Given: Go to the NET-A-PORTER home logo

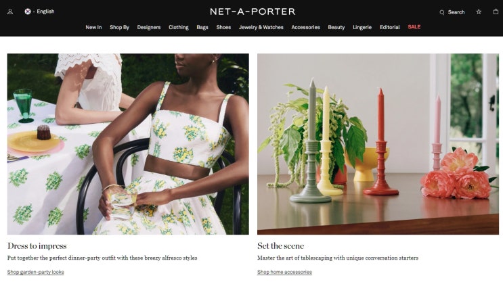Looking at the screenshot, I should pyautogui.click(x=253, y=12).
